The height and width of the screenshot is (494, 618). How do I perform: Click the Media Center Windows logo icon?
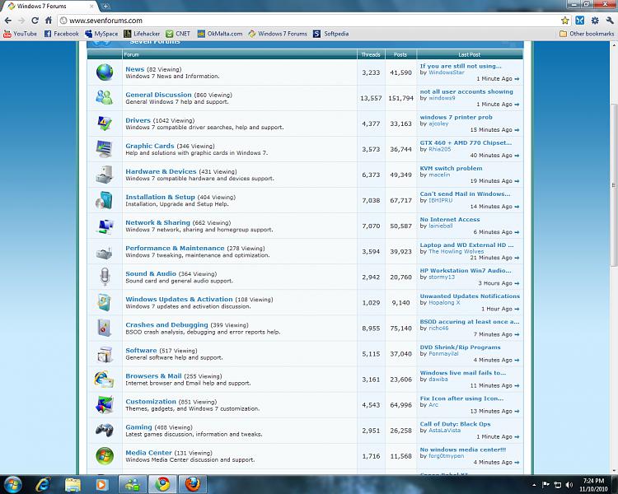click(105, 456)
